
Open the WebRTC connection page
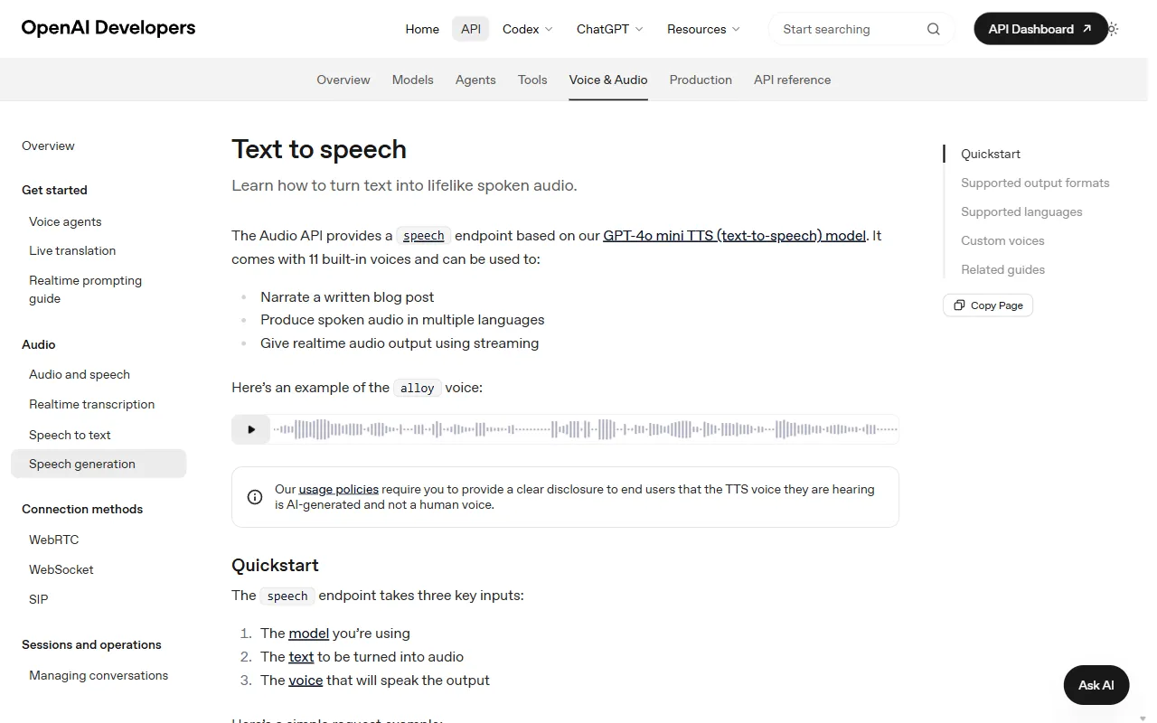[x=53, y=540]
